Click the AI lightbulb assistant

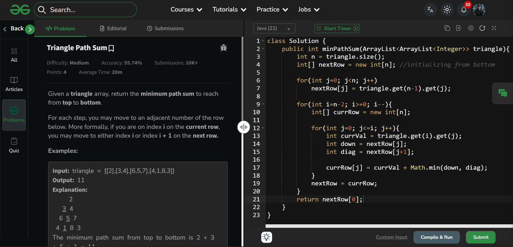tap(266, 237)
